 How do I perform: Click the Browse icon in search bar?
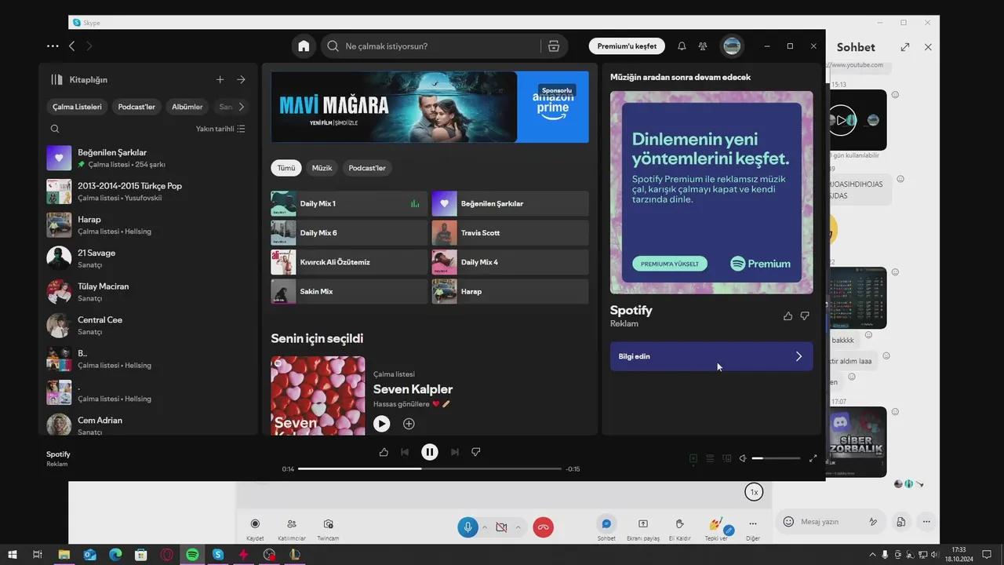click(x=554, y=46)
